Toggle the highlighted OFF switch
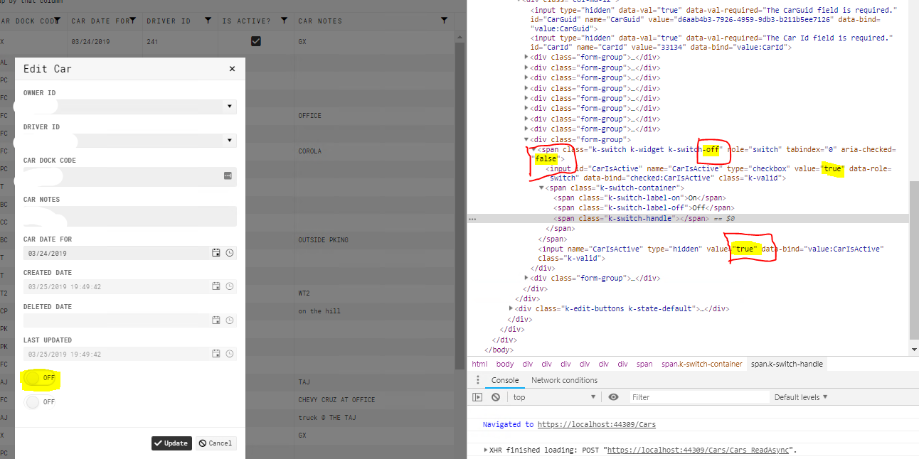The image size is (919, 459). [x=39, y=379]
